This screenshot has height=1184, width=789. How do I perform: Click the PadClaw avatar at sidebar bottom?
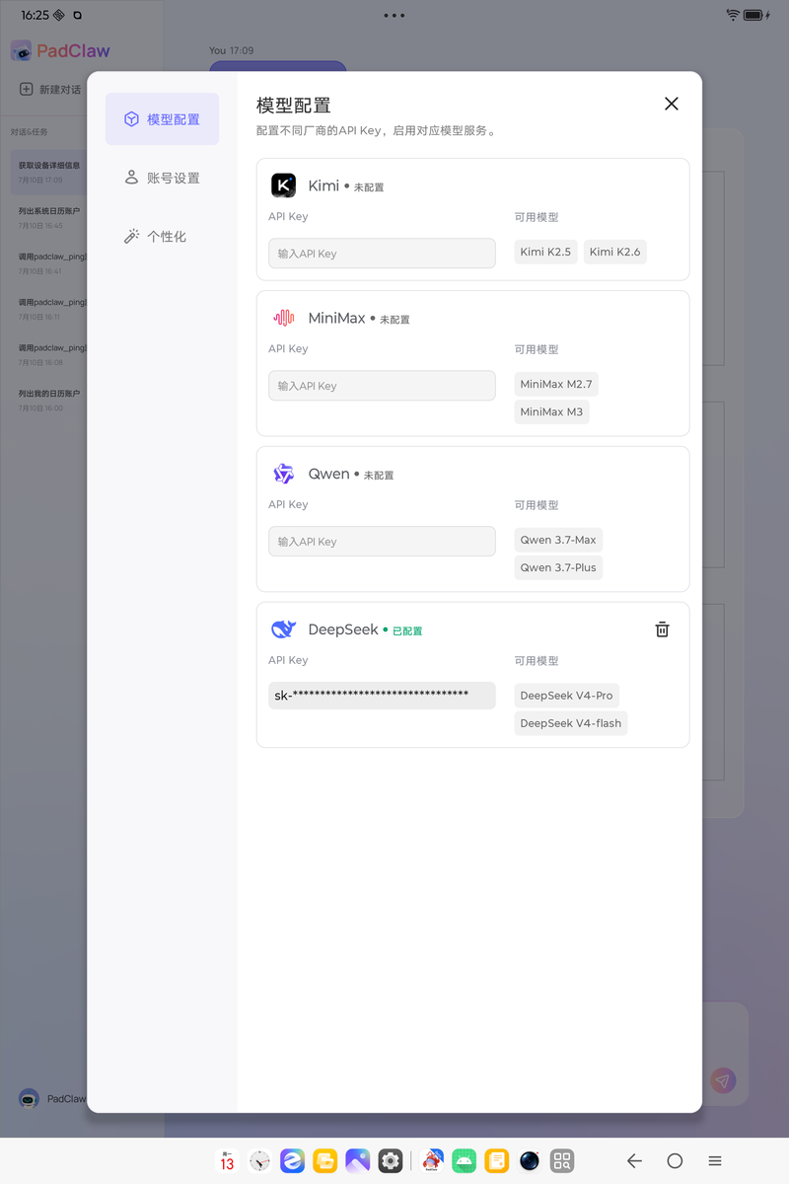coord(29,1098)
